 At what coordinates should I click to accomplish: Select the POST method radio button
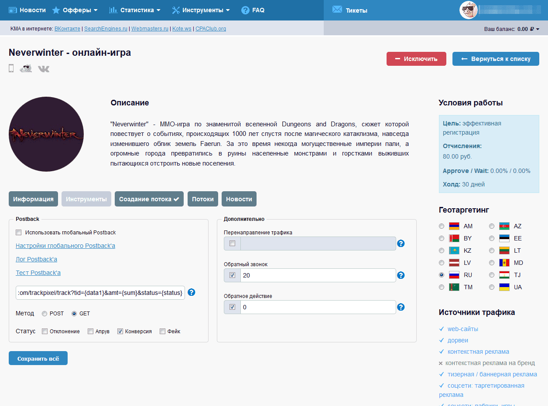pyautogui.click(x=45, y=314)
